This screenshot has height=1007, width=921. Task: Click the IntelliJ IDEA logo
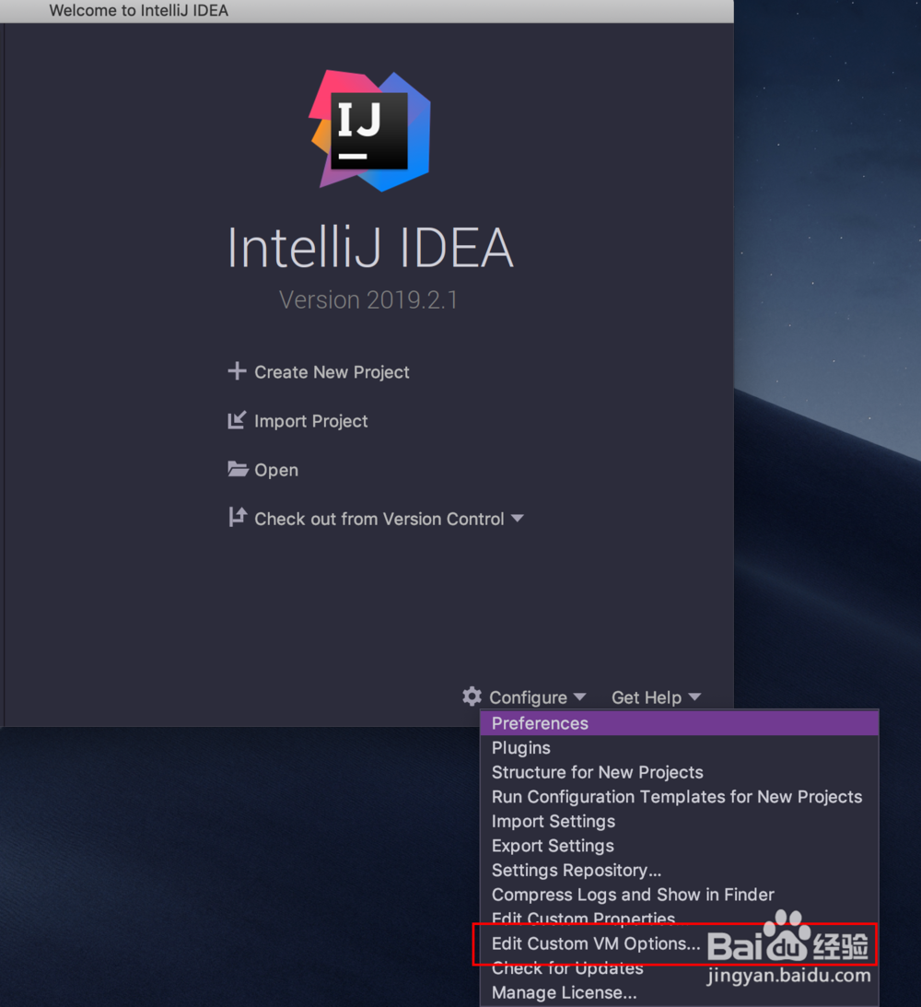click(368, 129)
